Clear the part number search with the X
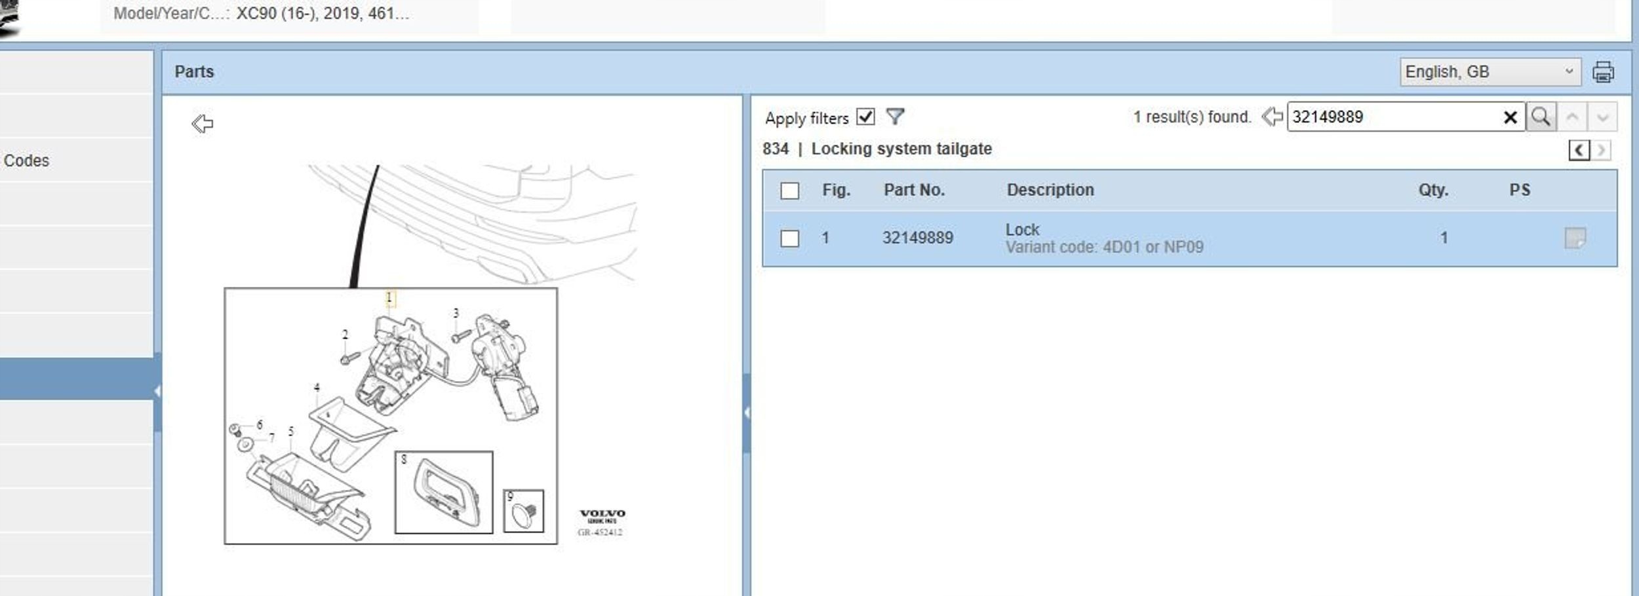The height and width of the screenshot is (596, 1639). pos(1510,117)
